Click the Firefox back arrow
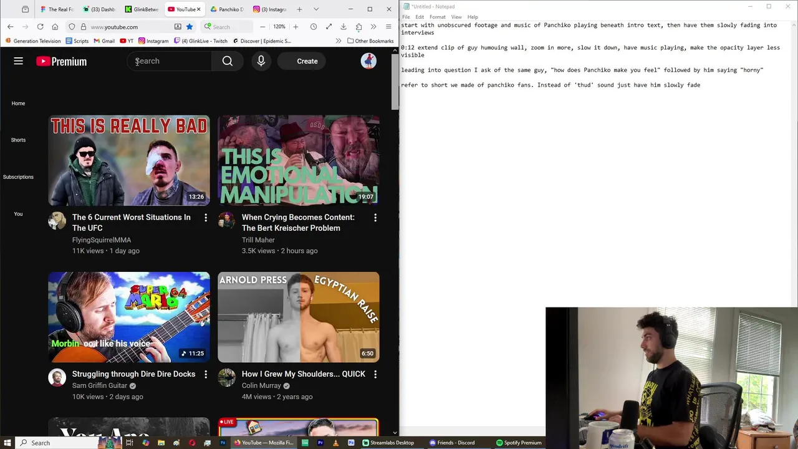The image size is (798, 449). click(x=10, y=27)
